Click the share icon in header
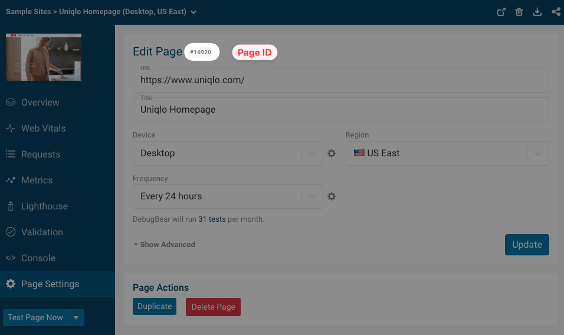Image resolution: width=564 pixels, height=335 pixels. pyautogui.click(x=556, y=12)
